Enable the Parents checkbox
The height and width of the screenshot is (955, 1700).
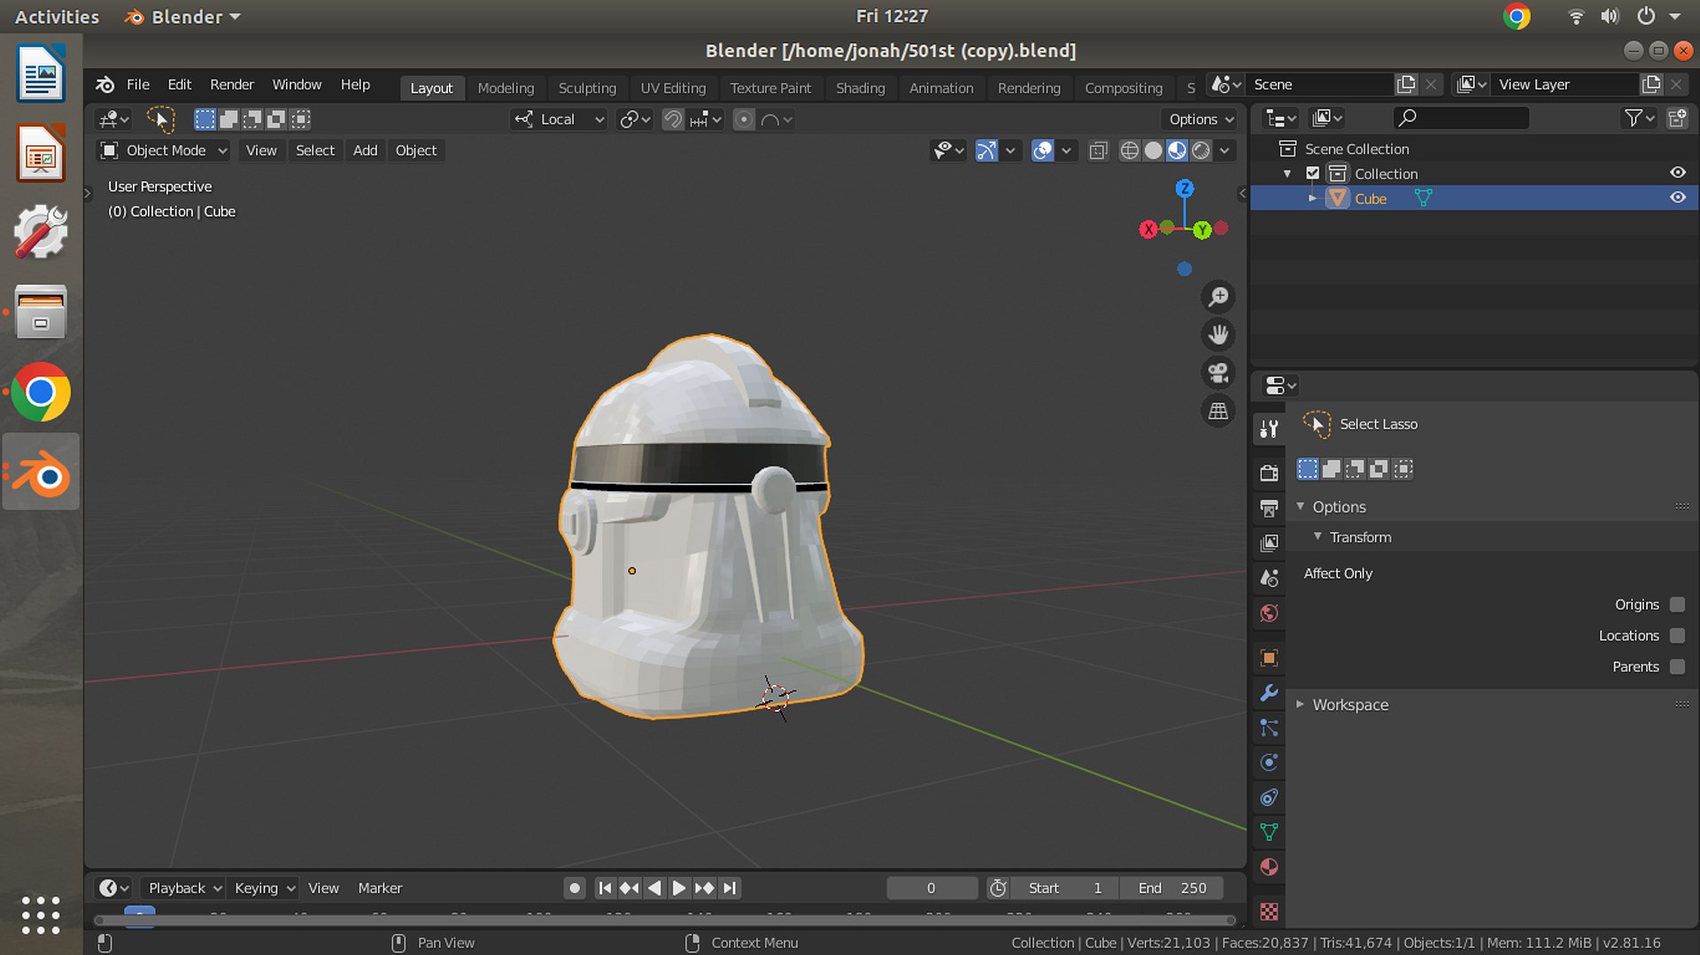click(1677, 666)
